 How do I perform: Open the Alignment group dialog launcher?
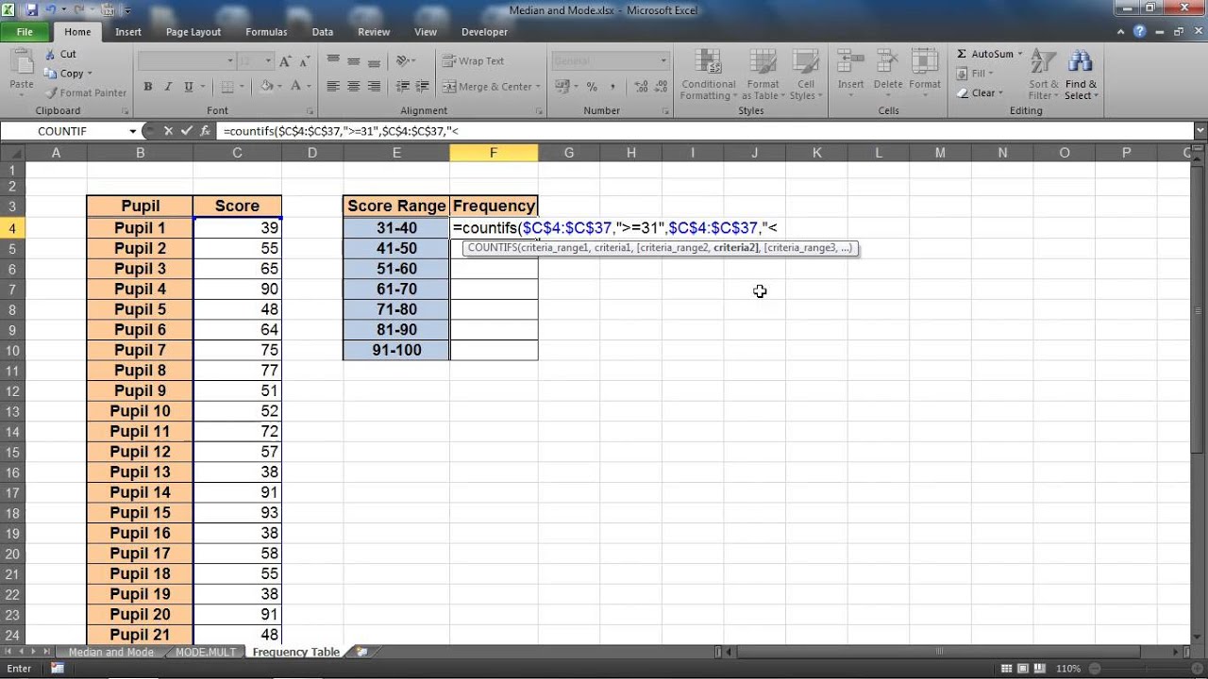pos(539,111)
